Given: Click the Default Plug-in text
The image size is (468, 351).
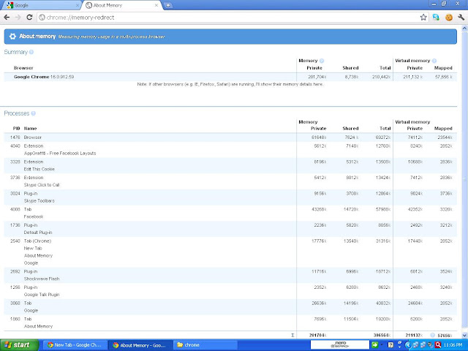Looking at the screenshot, I should (38, 233).
